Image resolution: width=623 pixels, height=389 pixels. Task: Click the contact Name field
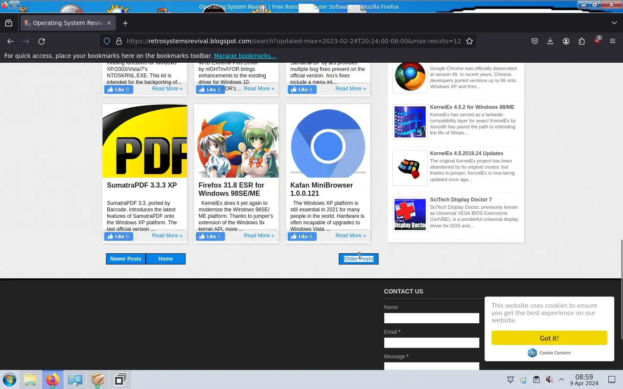tap(431, 318)
